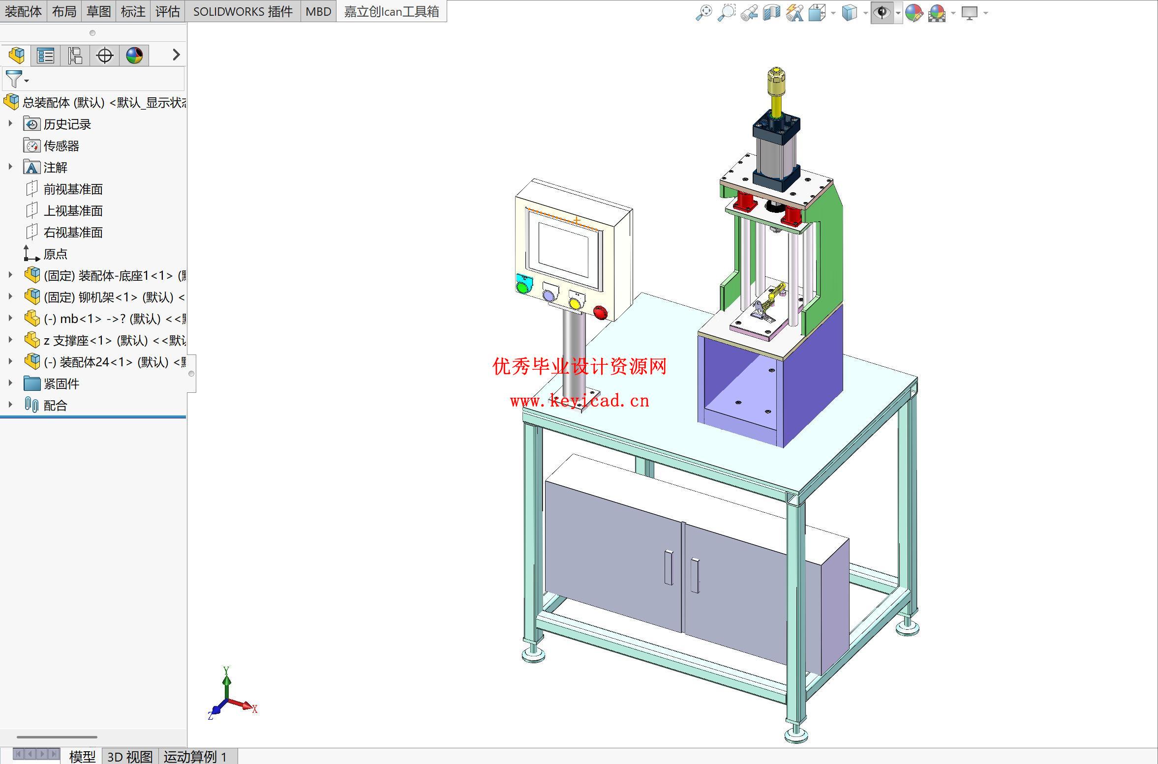Viewport: 1158px width, 764px height.
Task: Select the (-) 装配体24<1> row
Action: tap(104, 362)
